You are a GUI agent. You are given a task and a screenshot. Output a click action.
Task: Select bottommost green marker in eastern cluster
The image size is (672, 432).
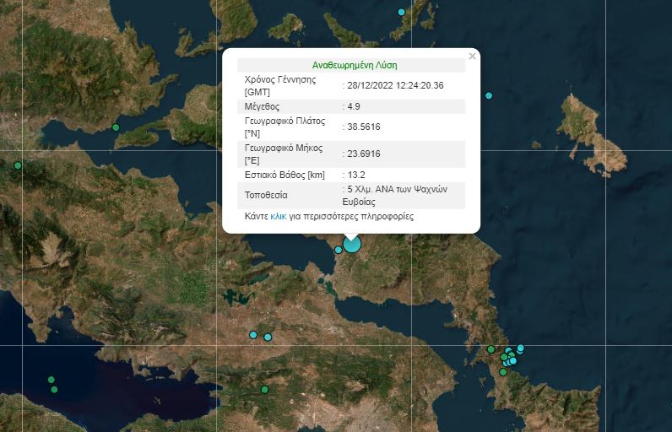coord(502,371)
